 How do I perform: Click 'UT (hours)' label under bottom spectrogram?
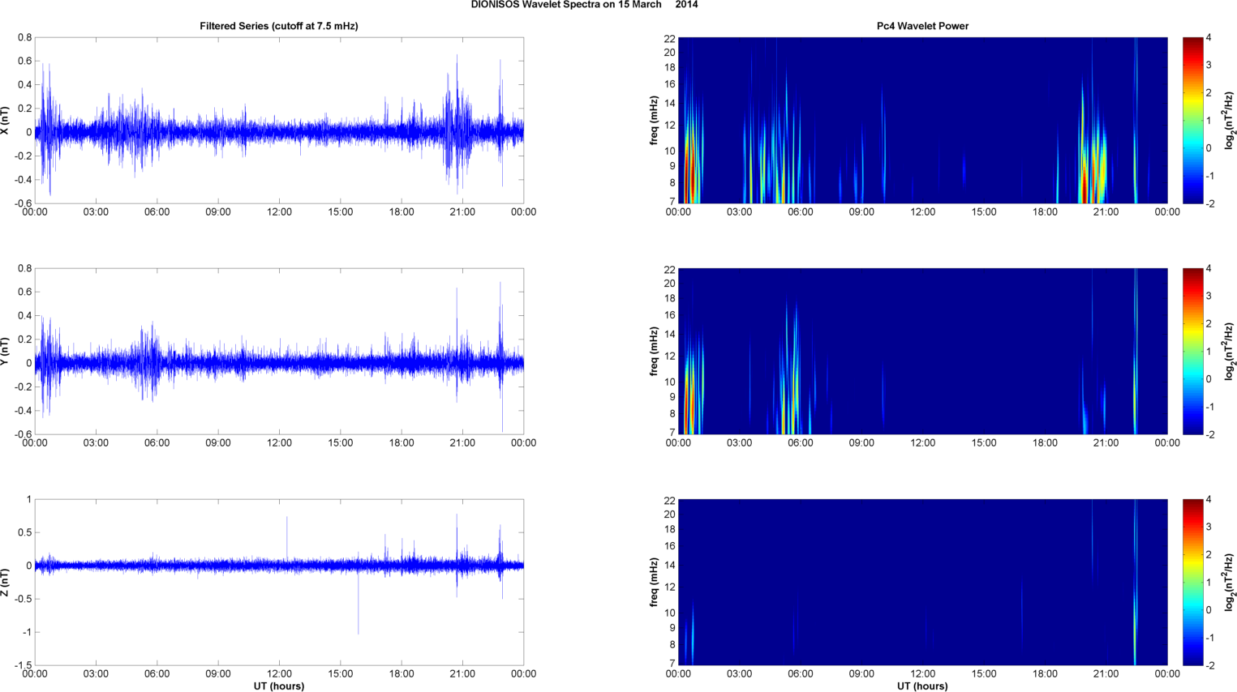pyautogui.click(x=922, y=686)
